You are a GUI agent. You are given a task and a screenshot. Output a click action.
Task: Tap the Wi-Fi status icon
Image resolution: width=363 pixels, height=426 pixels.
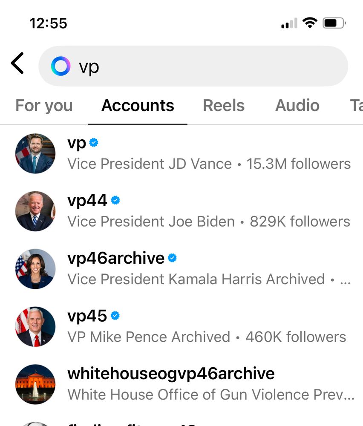310,23
